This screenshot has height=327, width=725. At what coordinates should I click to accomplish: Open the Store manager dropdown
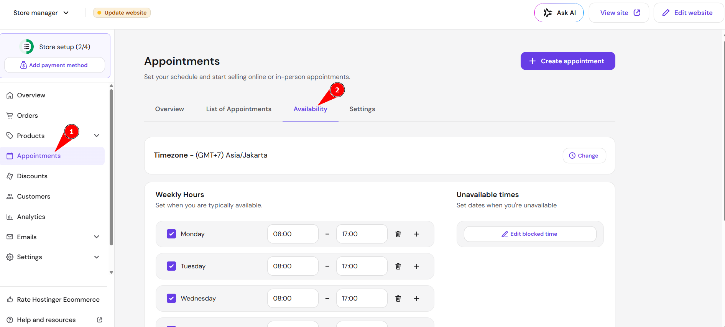(x=41, y=13)
